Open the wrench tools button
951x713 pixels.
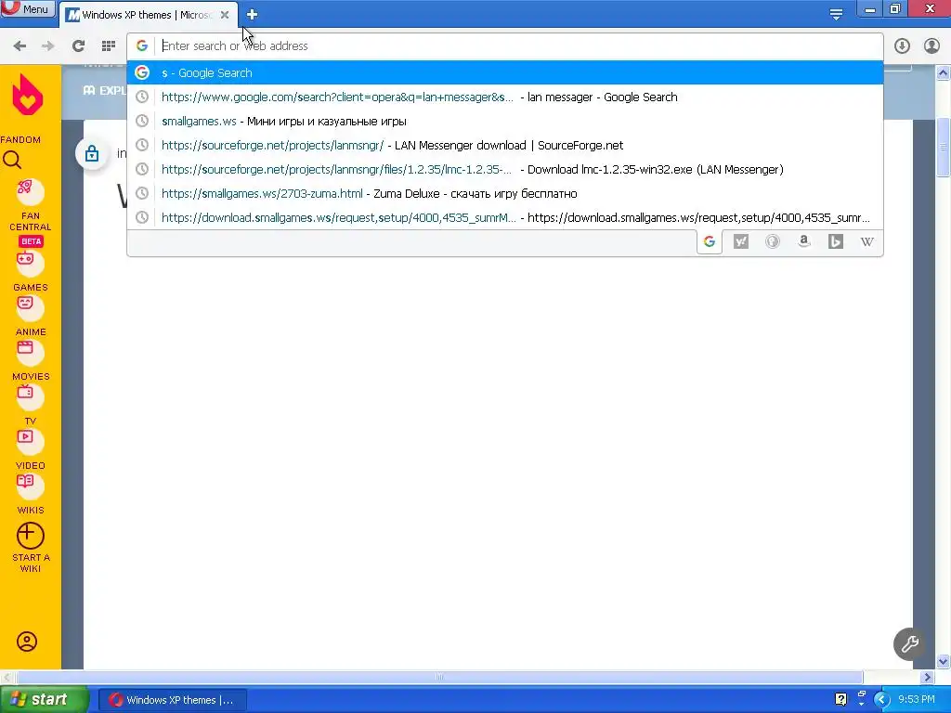pyautogui.click(x=909, y=644)
